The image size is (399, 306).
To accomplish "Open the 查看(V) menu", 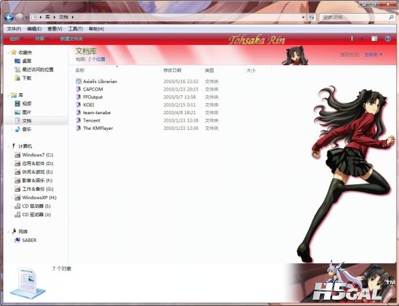I will (x=54, y=29).
